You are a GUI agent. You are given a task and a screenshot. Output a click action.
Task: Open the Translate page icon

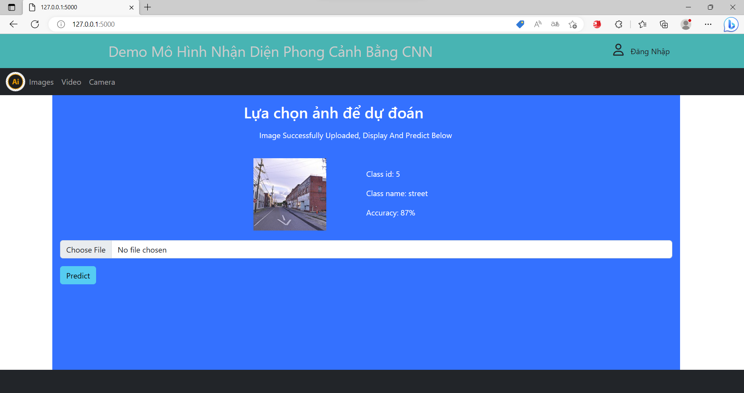(555, 24)
